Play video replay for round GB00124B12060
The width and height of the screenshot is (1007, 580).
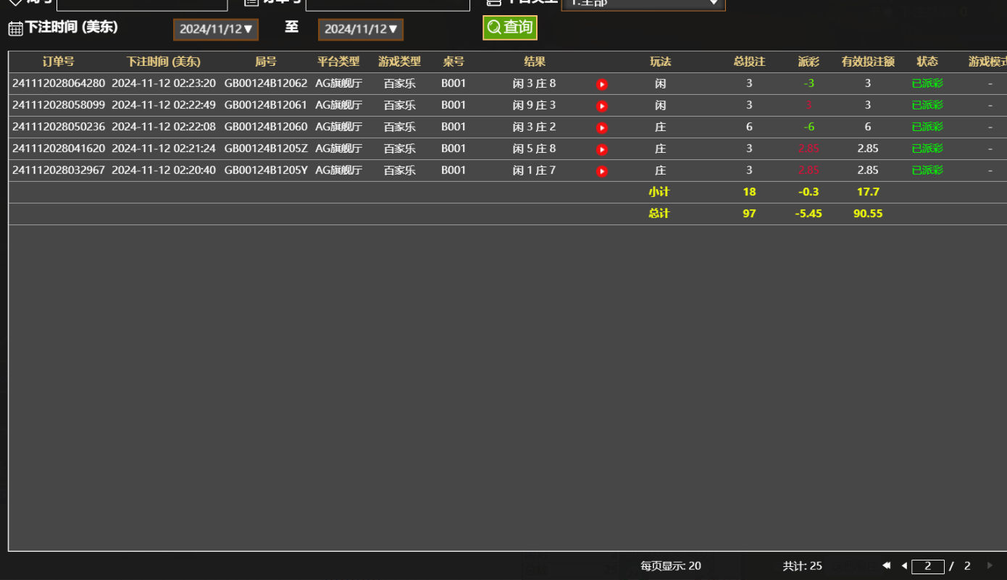pos(601,127)
